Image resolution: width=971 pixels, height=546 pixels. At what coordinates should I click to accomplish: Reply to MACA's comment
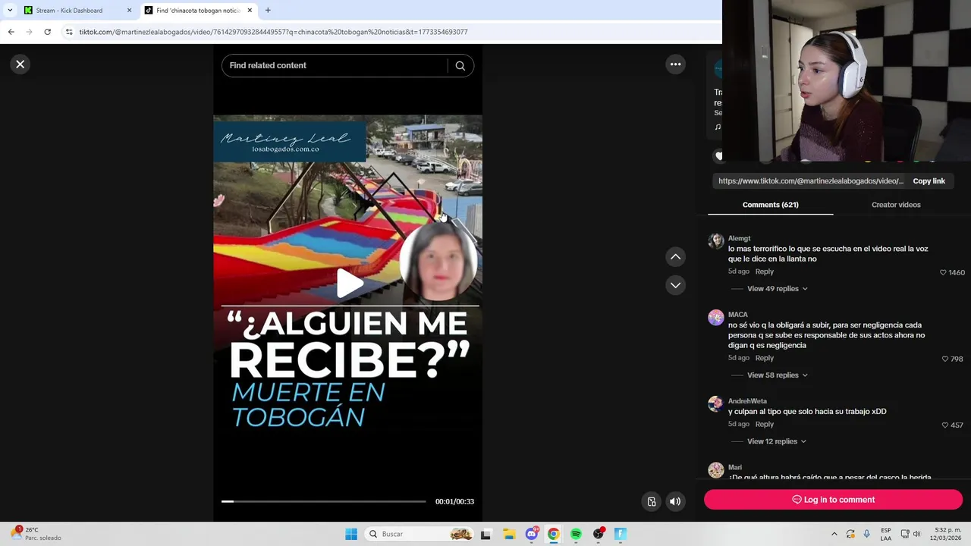764,358
